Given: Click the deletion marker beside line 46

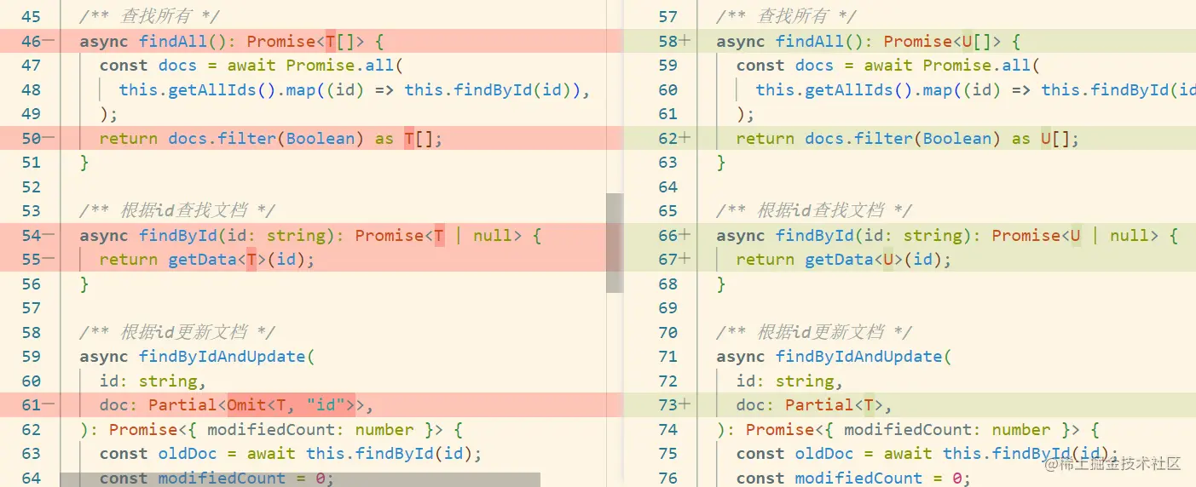Looking at the screenshot, I should [49, 41].
